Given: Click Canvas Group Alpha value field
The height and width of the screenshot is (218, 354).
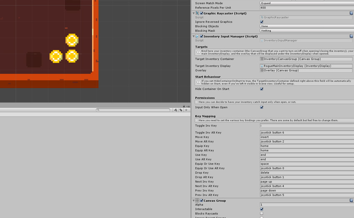Looking at the screenshot, I should 307,205.
